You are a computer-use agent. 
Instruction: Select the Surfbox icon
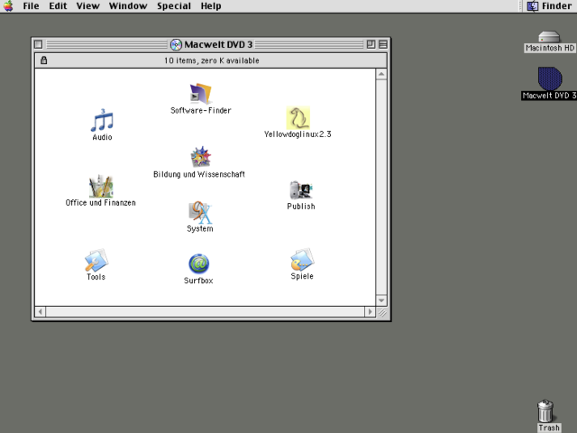click(x=199, y=264)
